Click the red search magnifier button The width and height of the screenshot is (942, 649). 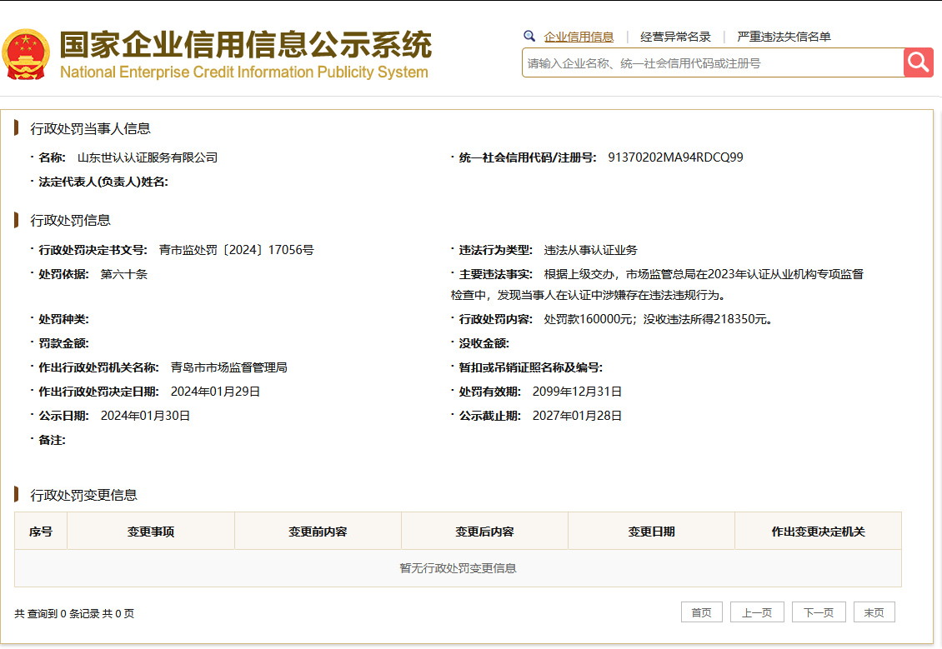click(918, 62)
